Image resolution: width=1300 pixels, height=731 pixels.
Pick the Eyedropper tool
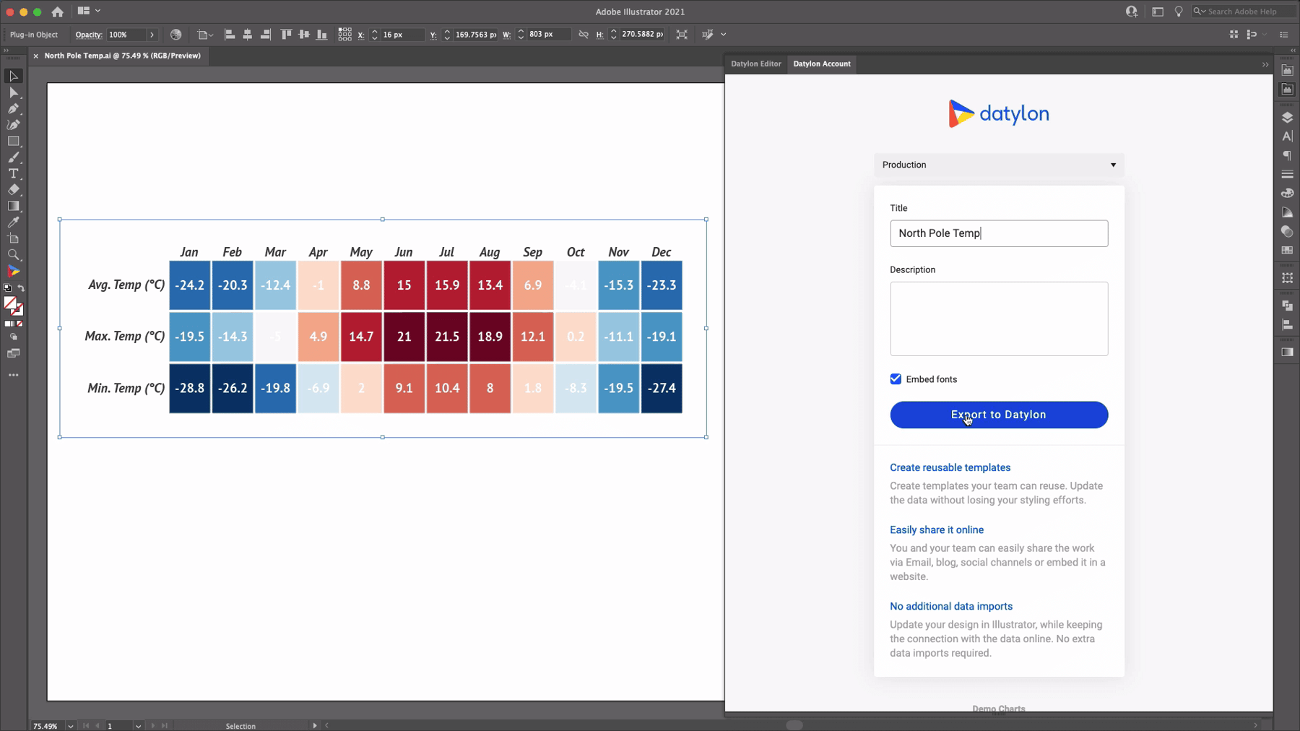[13, 222]
